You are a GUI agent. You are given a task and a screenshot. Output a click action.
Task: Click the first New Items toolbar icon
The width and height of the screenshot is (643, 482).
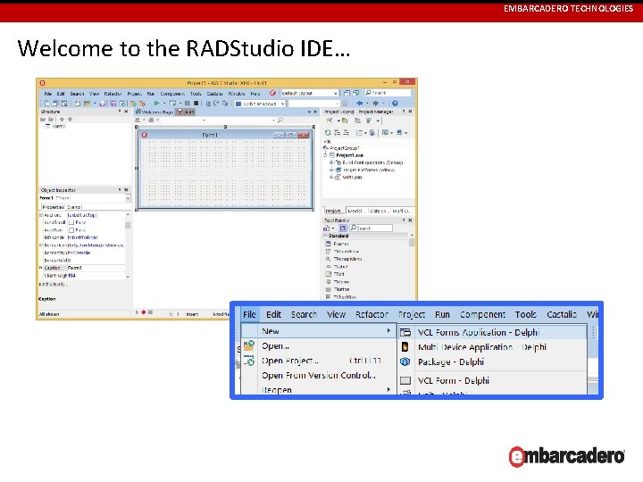pos(46,104)
